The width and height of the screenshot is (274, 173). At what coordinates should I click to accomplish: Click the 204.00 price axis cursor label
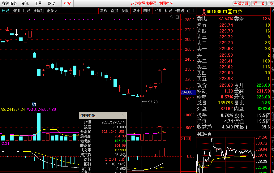[188, 92]
